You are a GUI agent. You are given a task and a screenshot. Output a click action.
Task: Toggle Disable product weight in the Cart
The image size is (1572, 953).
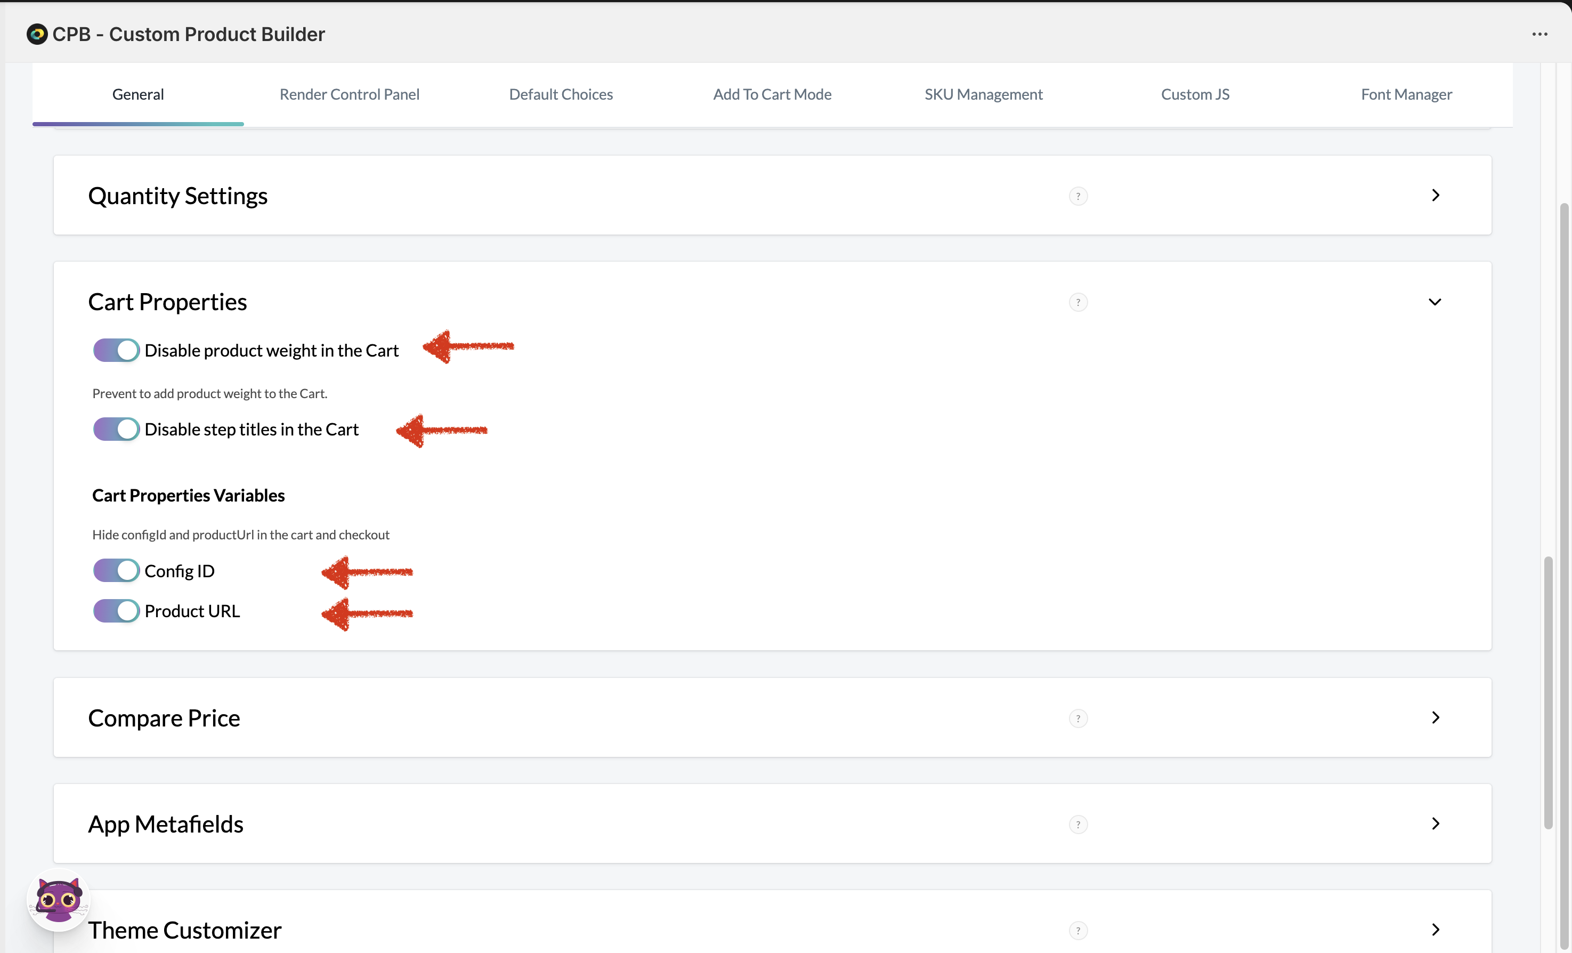pos(116,350)
